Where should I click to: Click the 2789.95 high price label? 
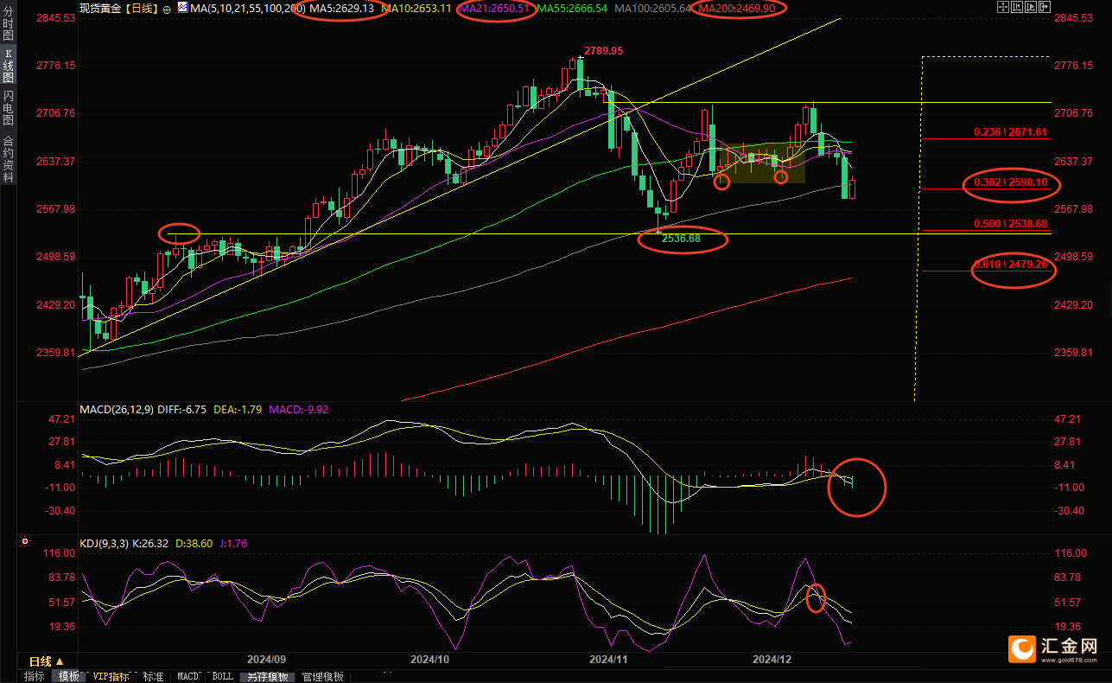[603, 51]
